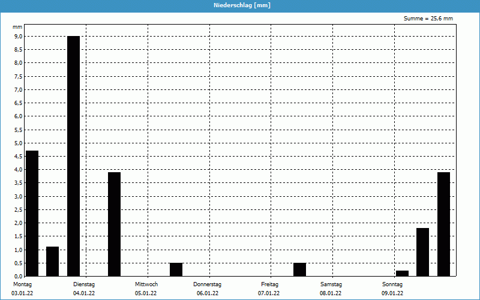Select Sunday's 1.8 mm bar
The image size is (480, 300).
(422, 252)
